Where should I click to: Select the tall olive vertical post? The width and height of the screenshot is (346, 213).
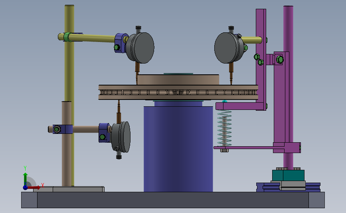[x=69, y=53]
